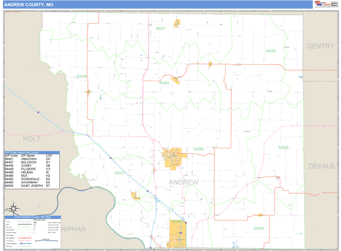Click the MarketMAPS logo in header

pyautogui.click(x=321, y=5)
